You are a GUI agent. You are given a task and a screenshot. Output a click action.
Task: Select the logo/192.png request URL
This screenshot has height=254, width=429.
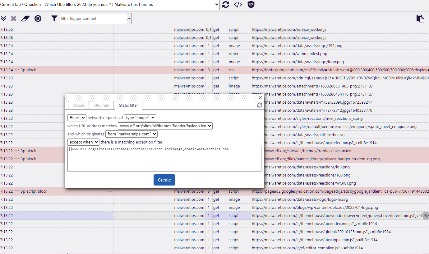coord(297,46)
